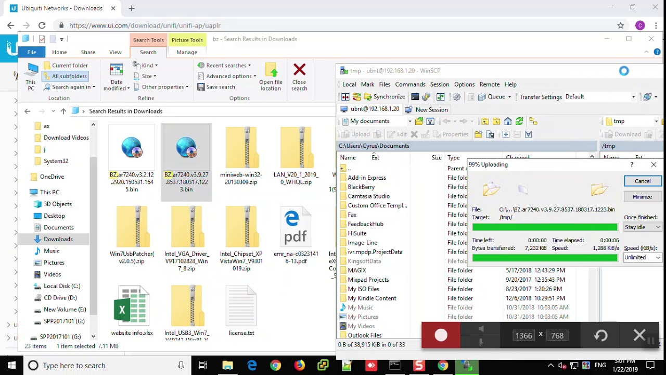Toggle All subfolders search option

click(66, 76)
